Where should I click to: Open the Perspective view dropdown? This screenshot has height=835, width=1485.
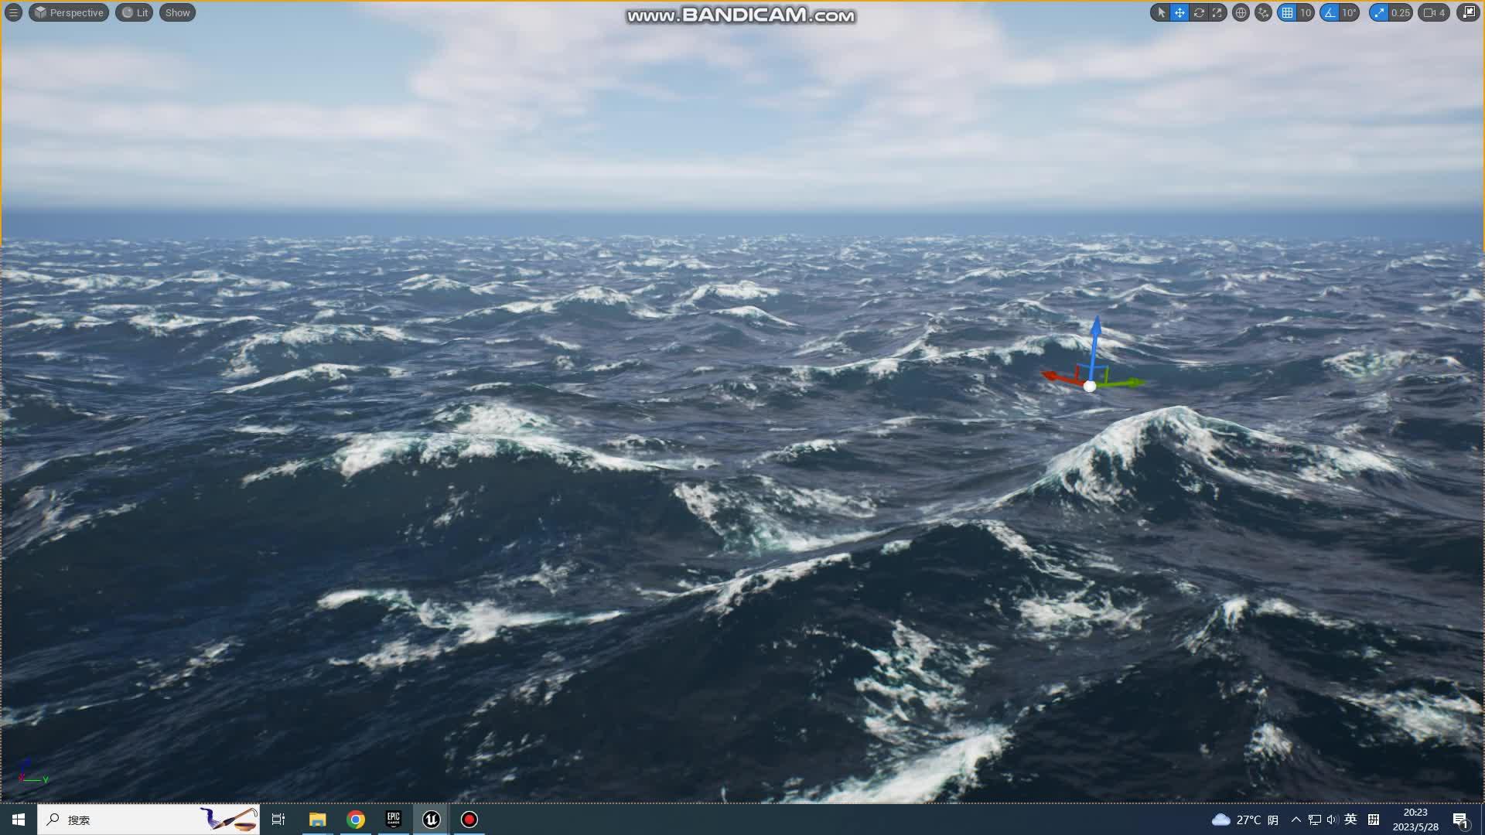pyautogui.click(x=68, y=12)
